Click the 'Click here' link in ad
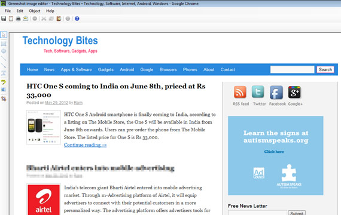The height and width of the screenshot is (215, 341). 274,152
